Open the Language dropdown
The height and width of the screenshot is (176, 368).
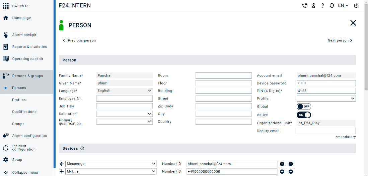pyautogui.click(x=124, y=91)
